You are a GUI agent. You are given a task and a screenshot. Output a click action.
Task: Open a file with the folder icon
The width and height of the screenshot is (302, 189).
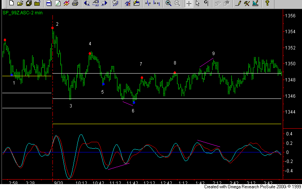click(x=20, y=3)
